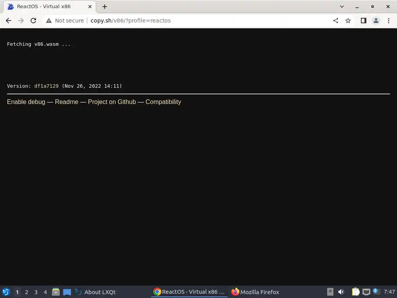Click the Fetching v86.wasm status text

tap(38, 44)
